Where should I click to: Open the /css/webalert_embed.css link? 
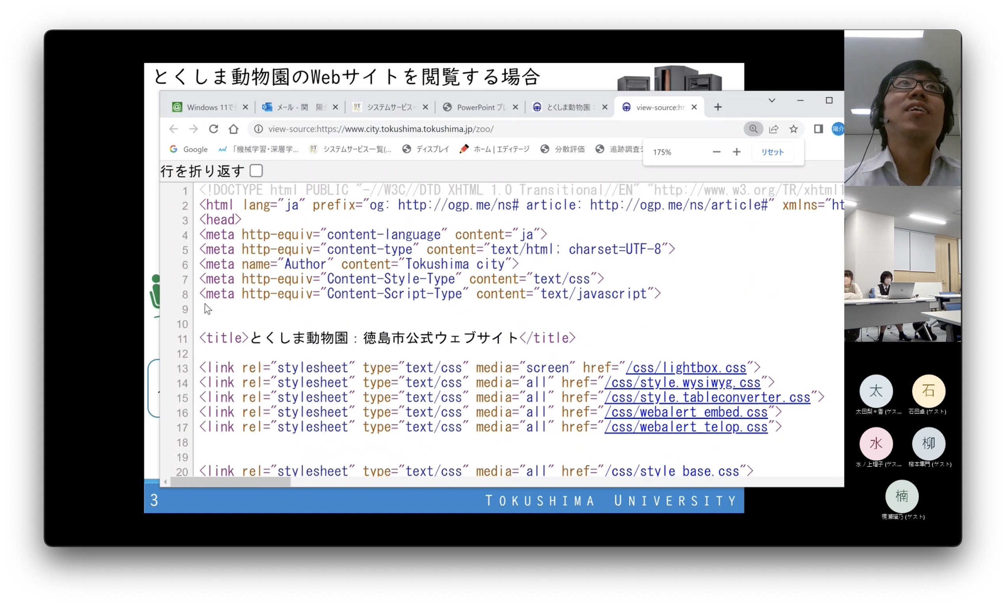point(686,412)
